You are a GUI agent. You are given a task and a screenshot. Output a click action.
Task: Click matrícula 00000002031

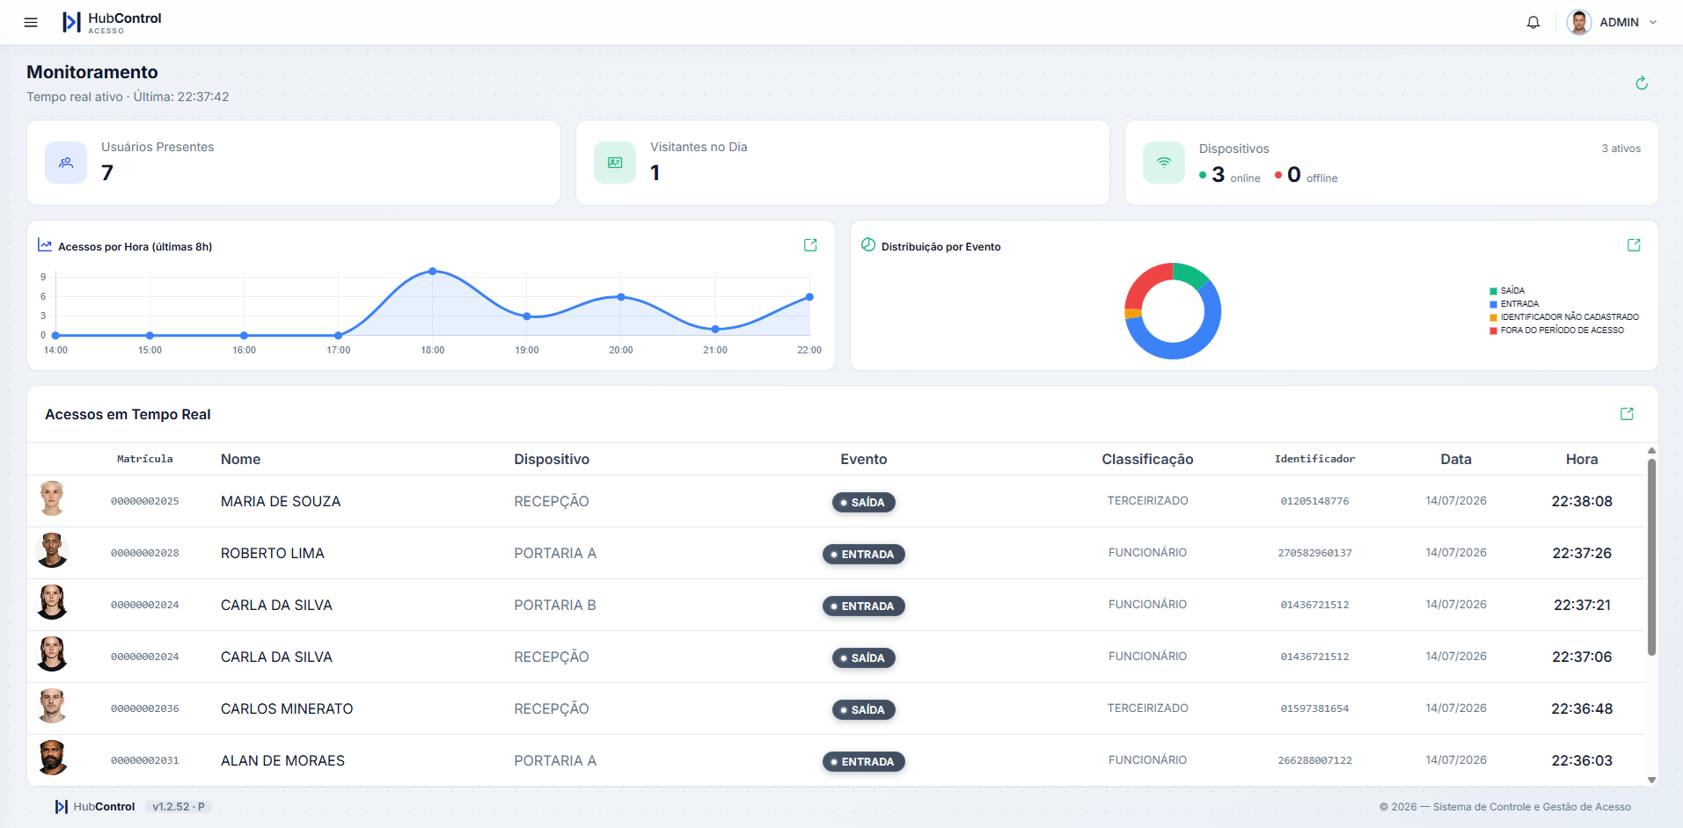(x=145, y=760)
